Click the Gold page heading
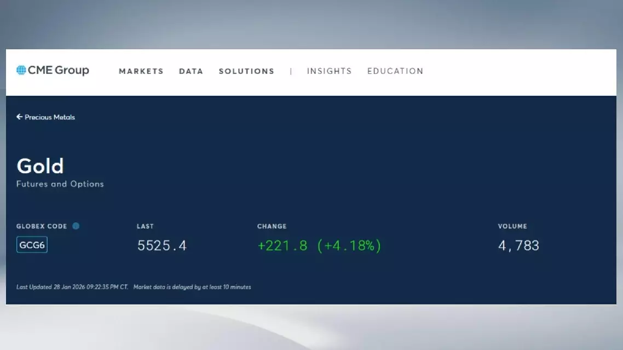This screenshot has height=350, width=623. (x=40, y=166)
